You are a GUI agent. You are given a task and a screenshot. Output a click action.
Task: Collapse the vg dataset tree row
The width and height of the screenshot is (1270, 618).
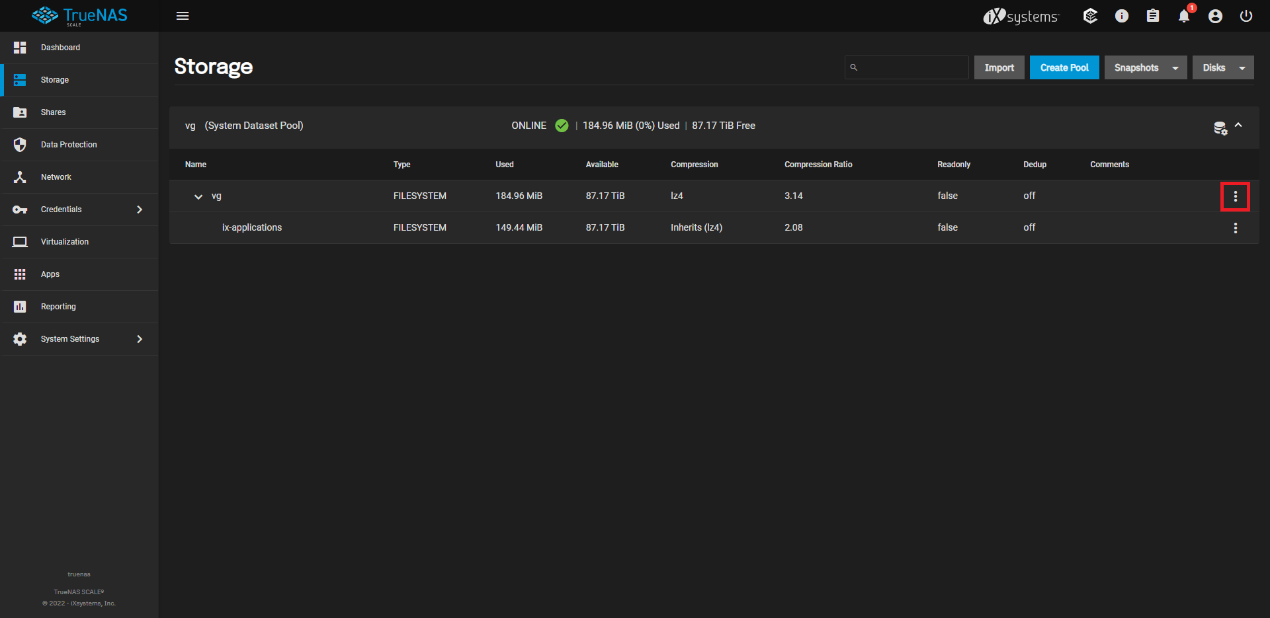coord(198,196)
